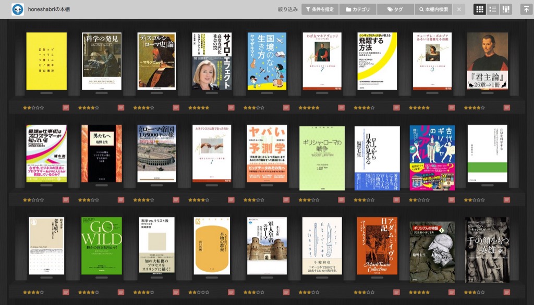Screen dimensions: 534x305
Task: Open the review note icon under 広告コピー book
Action: click(x=66, y=107)
